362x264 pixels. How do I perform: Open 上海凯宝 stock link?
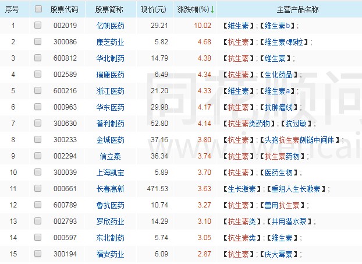pyautogui.click(x=111, y=173)
